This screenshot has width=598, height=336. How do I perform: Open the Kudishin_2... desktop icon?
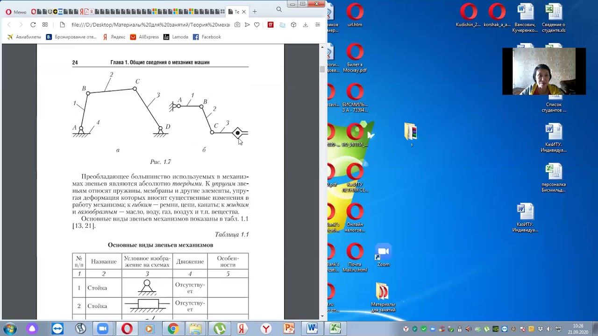click(469, 15)
